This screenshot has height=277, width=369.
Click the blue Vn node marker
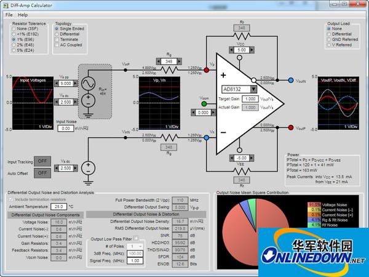pyautogui.click(x=207, y=138)
